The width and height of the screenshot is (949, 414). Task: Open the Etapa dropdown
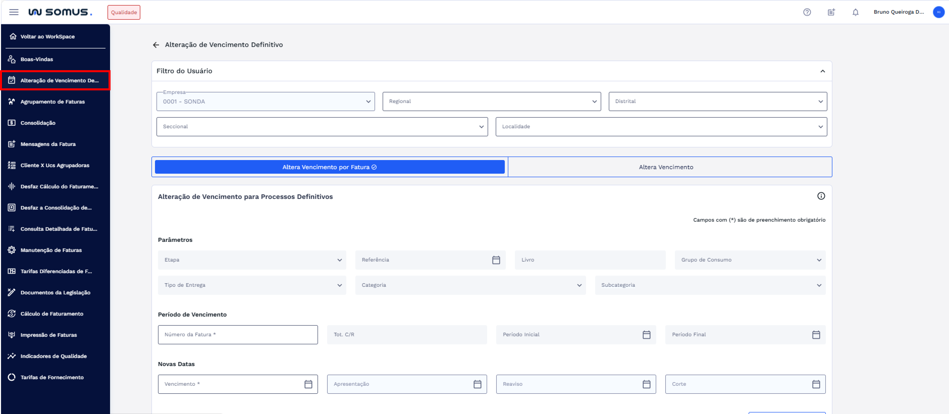[x=252, y=260]
